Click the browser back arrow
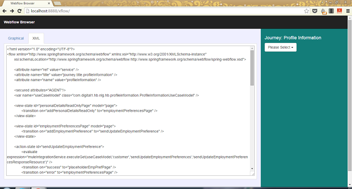 [5, 11]
